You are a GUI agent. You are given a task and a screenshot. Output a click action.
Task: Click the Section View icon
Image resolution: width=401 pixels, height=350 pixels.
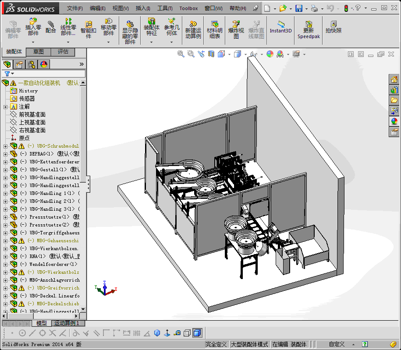[x=211, y=54]
